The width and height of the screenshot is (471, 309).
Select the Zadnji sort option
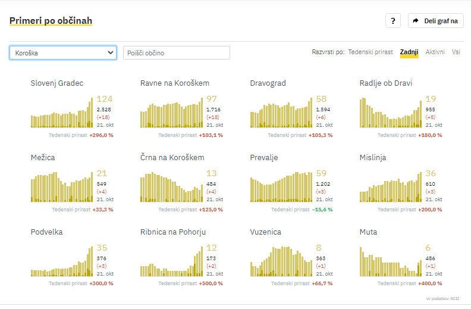409,52
